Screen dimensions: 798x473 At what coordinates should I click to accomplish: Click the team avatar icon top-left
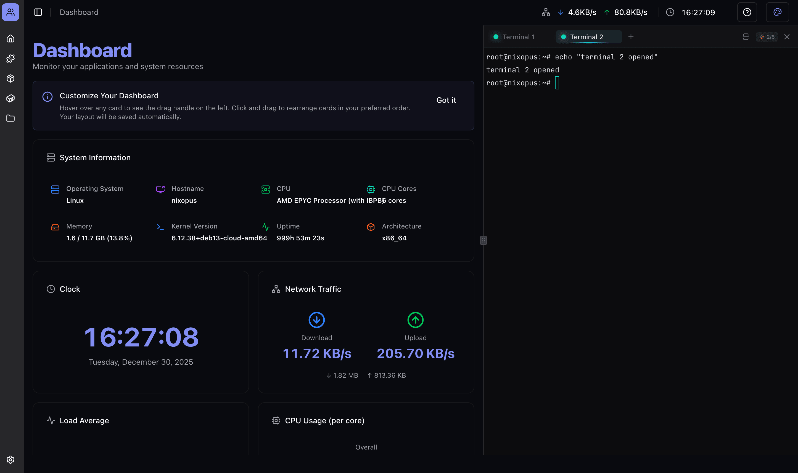10,12
